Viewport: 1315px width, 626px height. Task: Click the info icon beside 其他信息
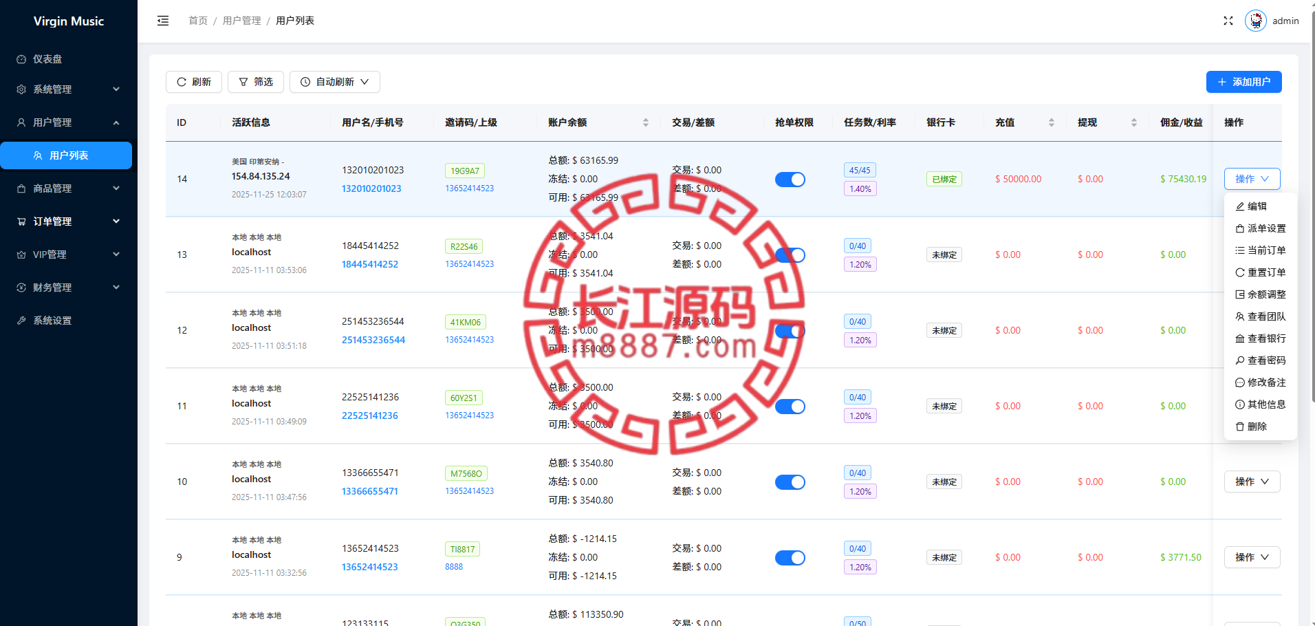click(x=1240, y=404)
